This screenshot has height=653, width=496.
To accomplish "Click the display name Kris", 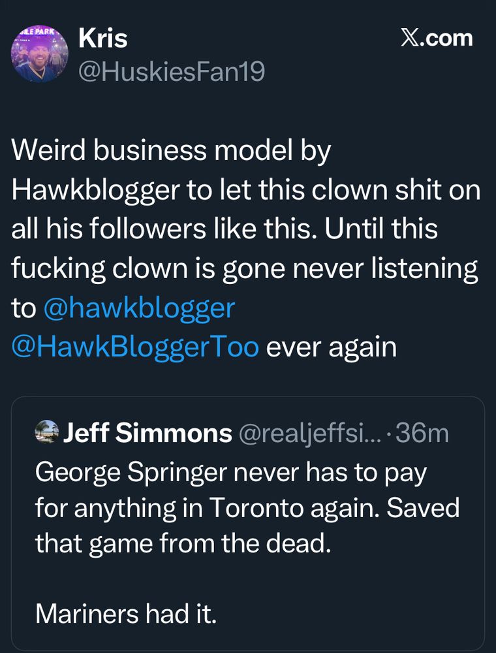I will point(102,39).
